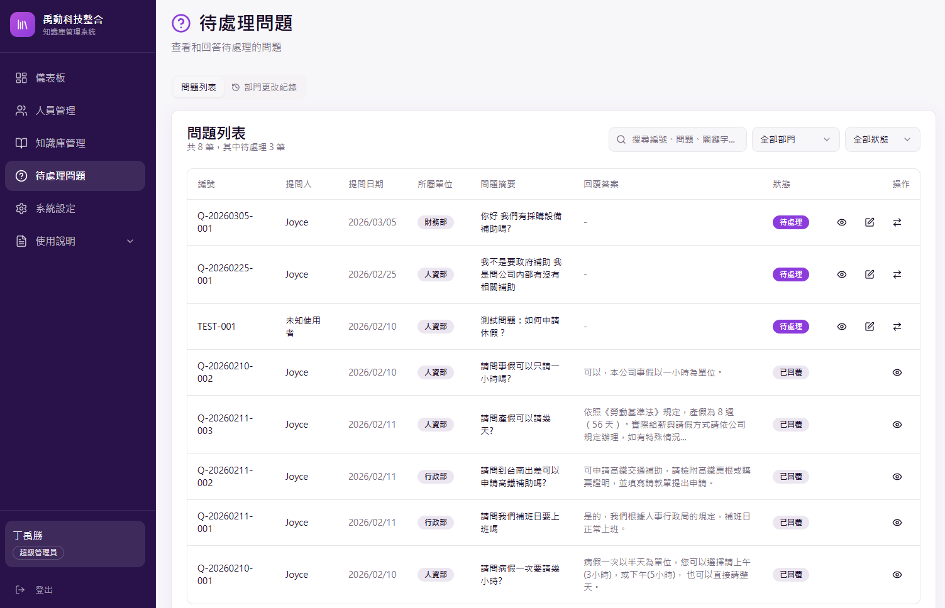View details of TEST-001 question

pos(842,327)
